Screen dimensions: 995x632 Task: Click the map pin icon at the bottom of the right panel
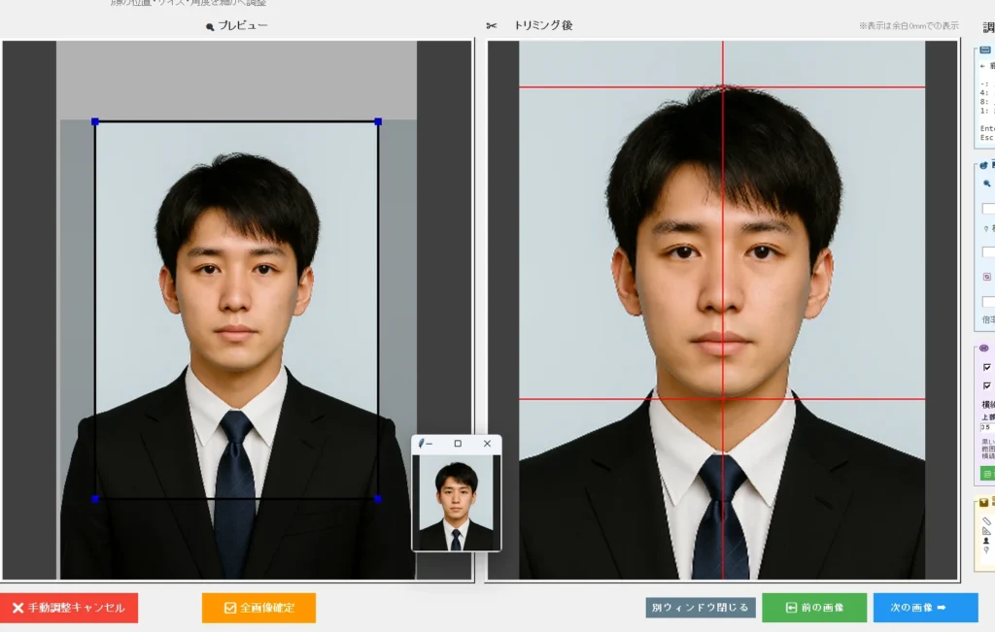tap(986, 550)
